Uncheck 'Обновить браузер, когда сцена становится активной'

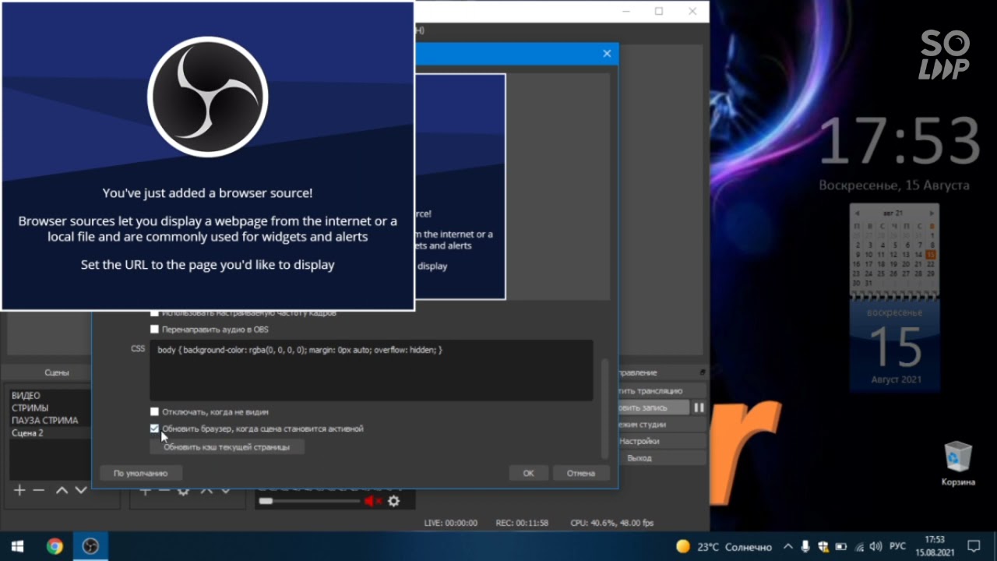pos(154,429)
